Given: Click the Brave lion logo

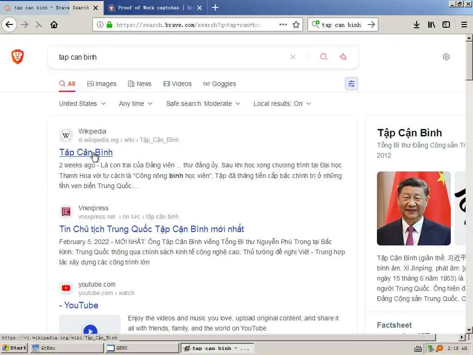Looking at the screenshot, I should 18,56.
